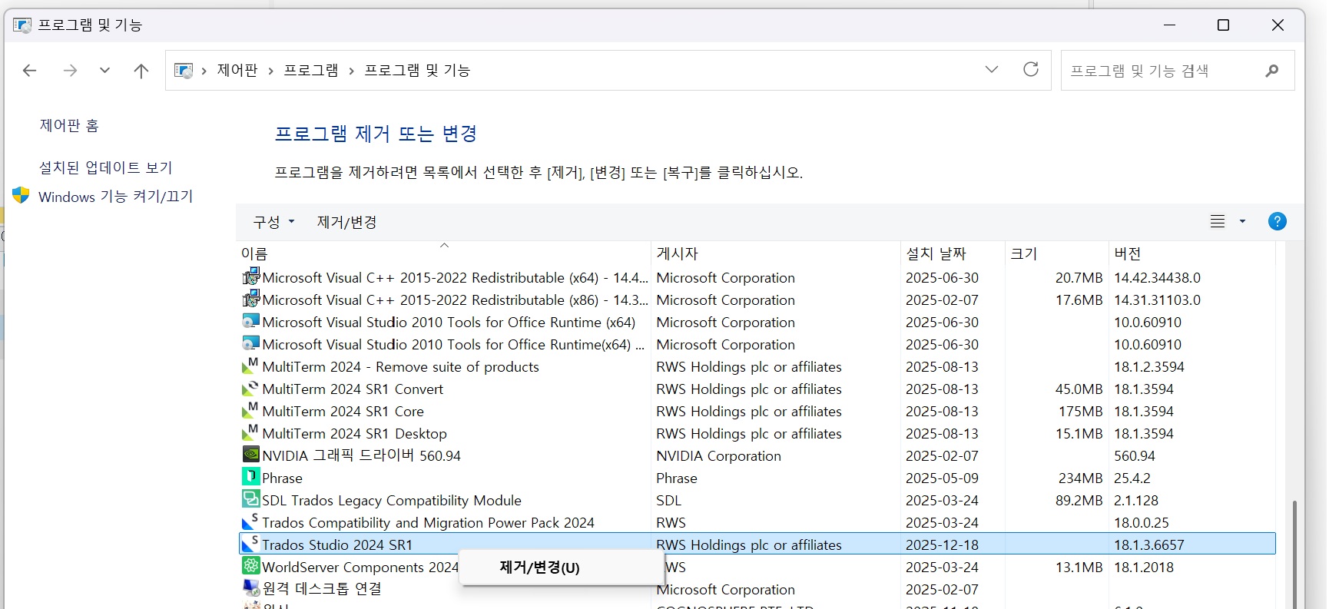Click the MultiTerm 2024 SR1 Convert icon
Screen dimensions: 1329x609
[x=250, y=389]
